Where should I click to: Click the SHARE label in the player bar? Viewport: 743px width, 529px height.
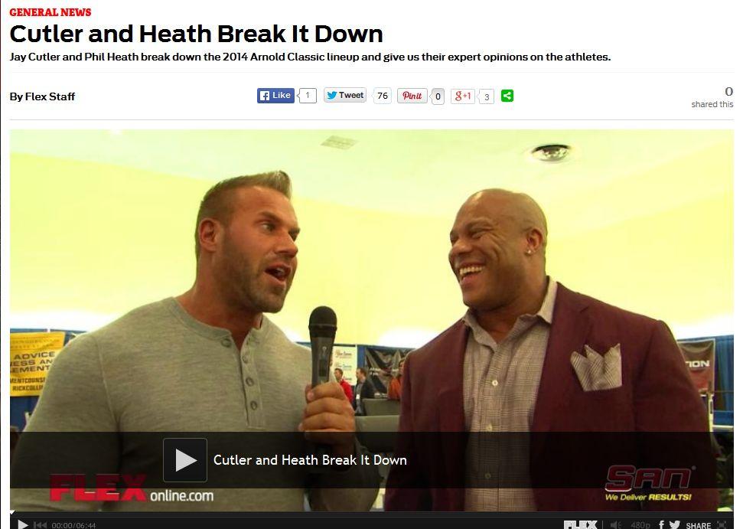tap(699, 525)
